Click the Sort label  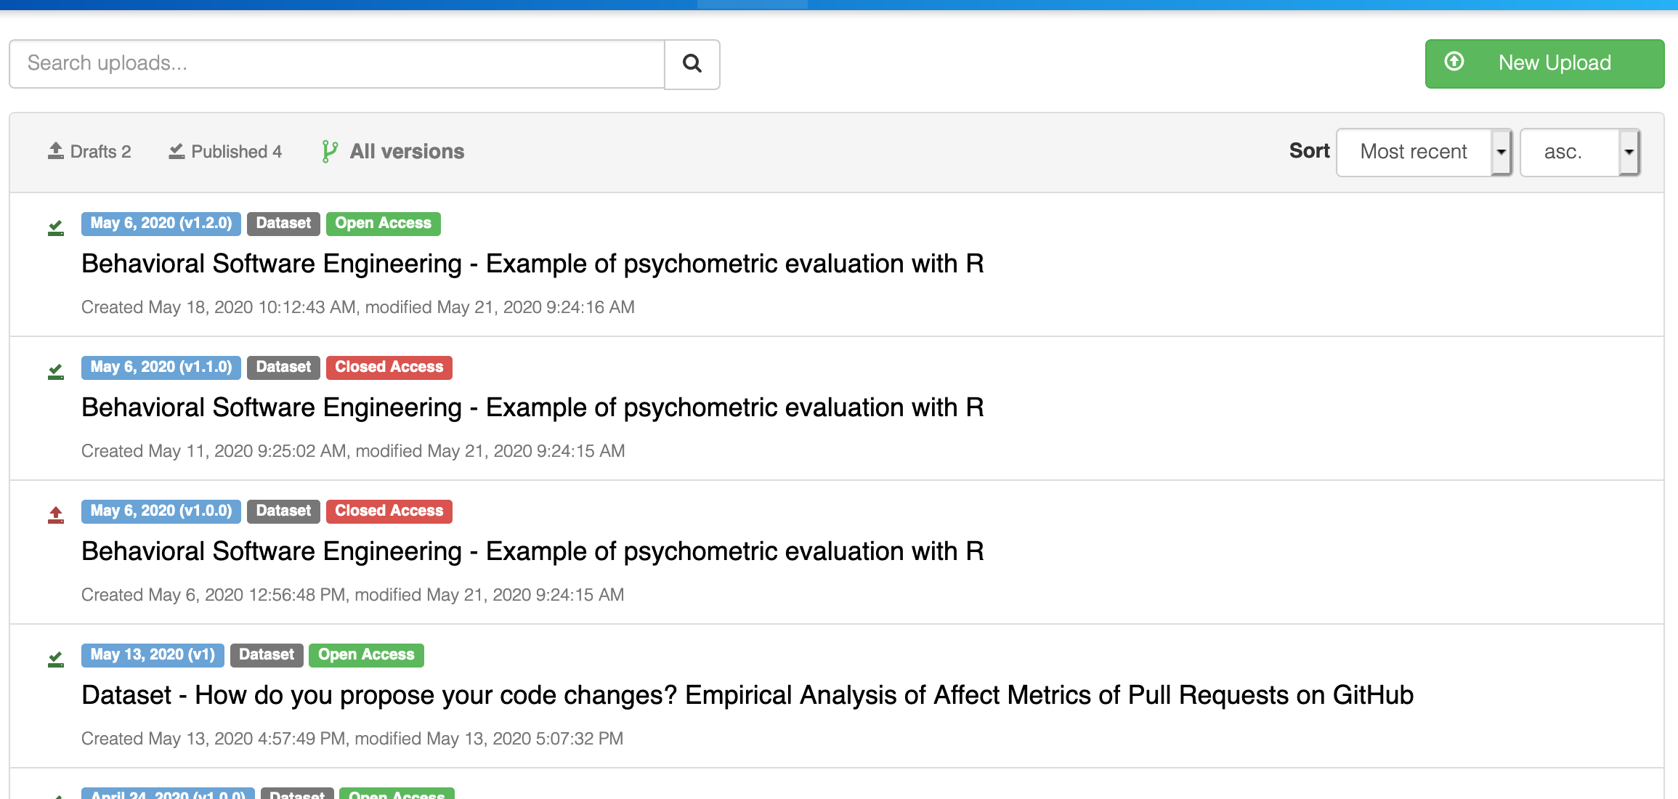pos(1309,151)
